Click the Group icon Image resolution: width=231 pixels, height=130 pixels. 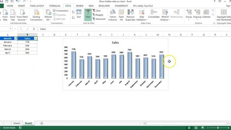(188, 13)
